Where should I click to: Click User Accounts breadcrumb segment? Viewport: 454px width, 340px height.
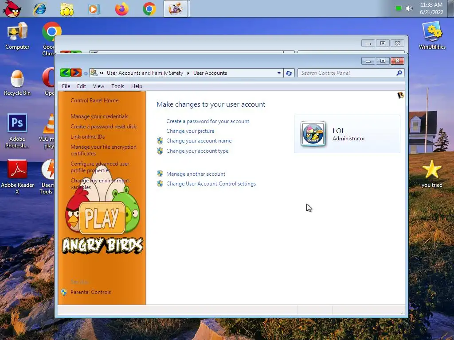pyautogui.click(x=210, y=73)
